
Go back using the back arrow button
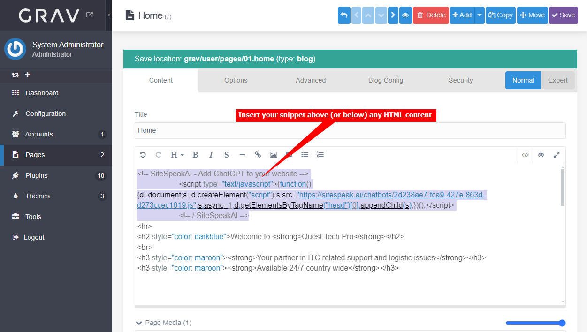(x=344, y=15)
